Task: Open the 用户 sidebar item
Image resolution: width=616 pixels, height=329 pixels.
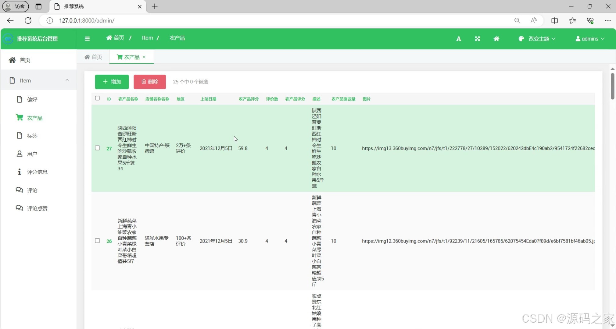Action: pyautogui.click(x=39, y=154)
